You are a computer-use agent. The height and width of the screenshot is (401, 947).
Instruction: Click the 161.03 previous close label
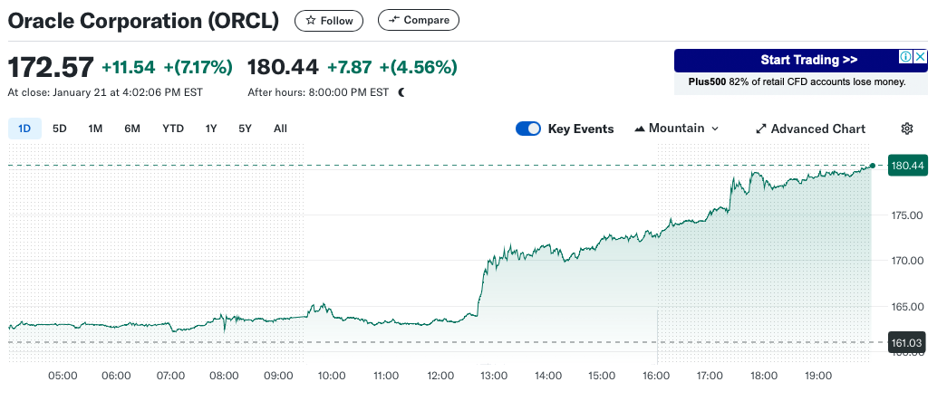pyautogui.click(x=908, y=342)
